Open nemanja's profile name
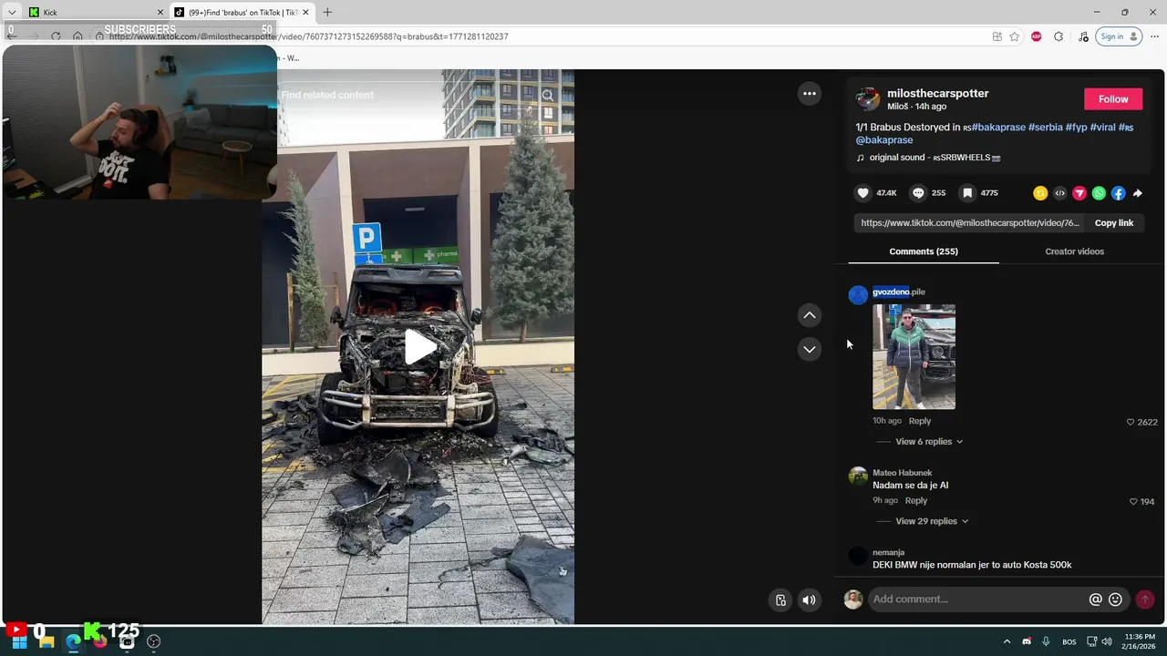The width and height of the screenshot is (1167, 656). 888,552
